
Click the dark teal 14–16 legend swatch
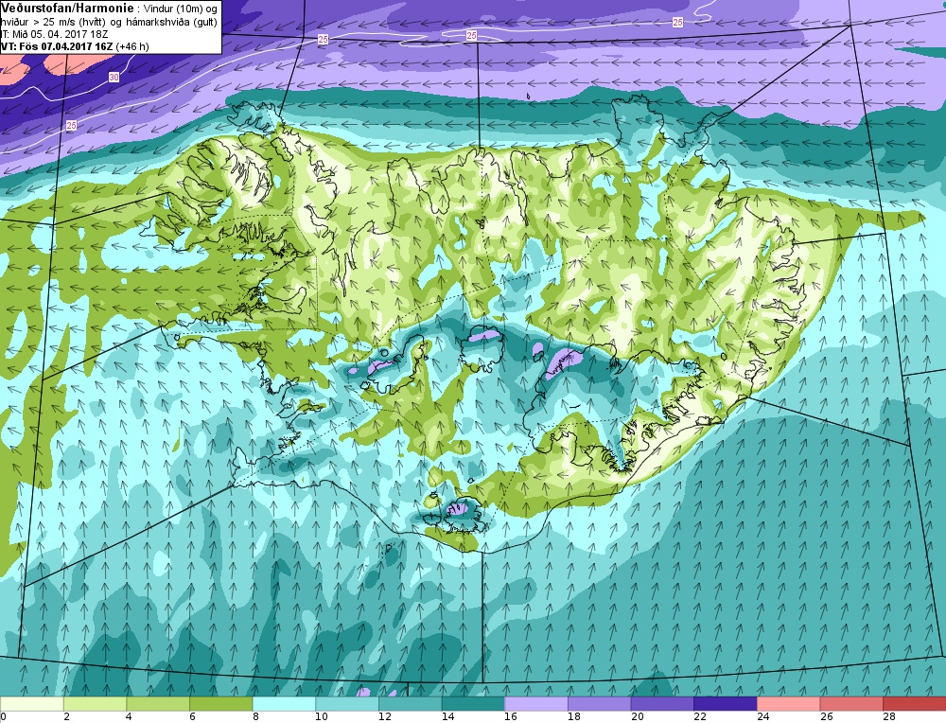(x=473, y=704)
